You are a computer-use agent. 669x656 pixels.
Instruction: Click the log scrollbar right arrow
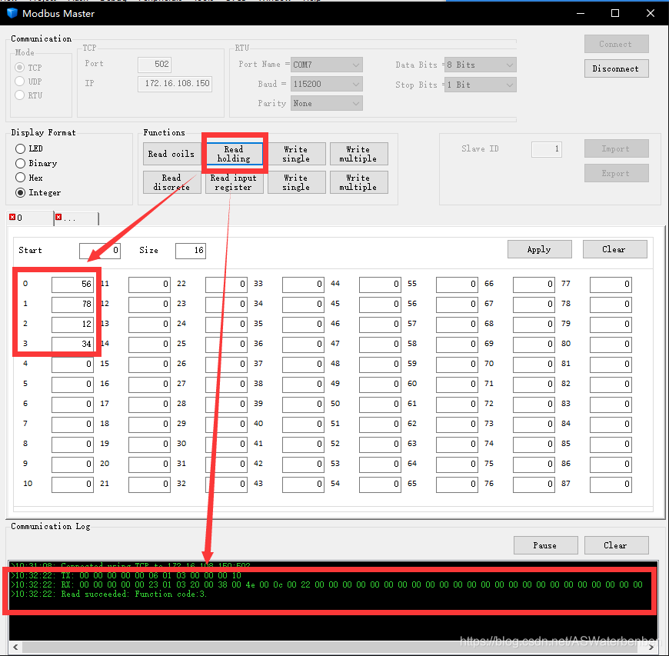pos(651,648)
